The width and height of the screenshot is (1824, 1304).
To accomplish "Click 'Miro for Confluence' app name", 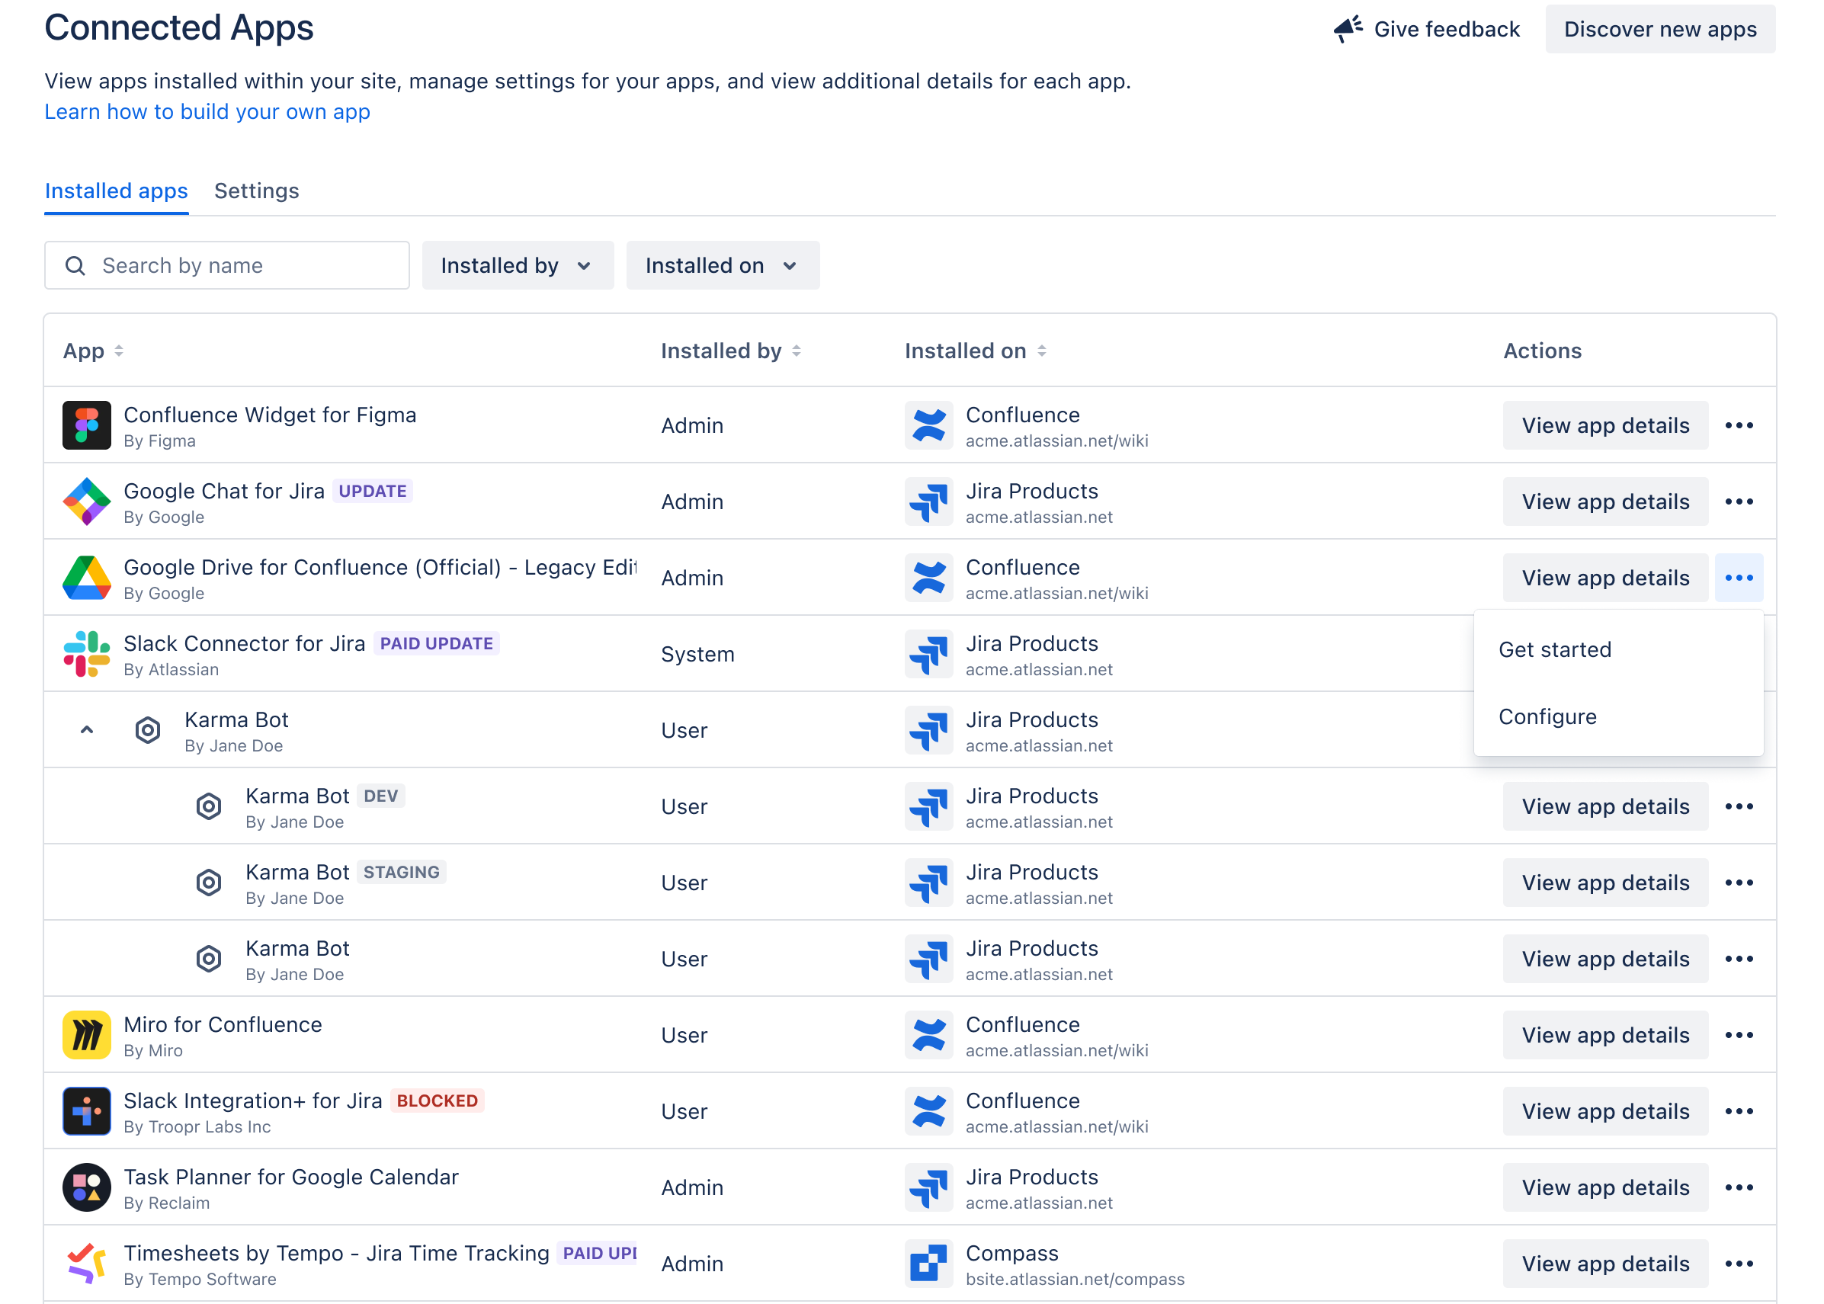I will coord(223,1024).
